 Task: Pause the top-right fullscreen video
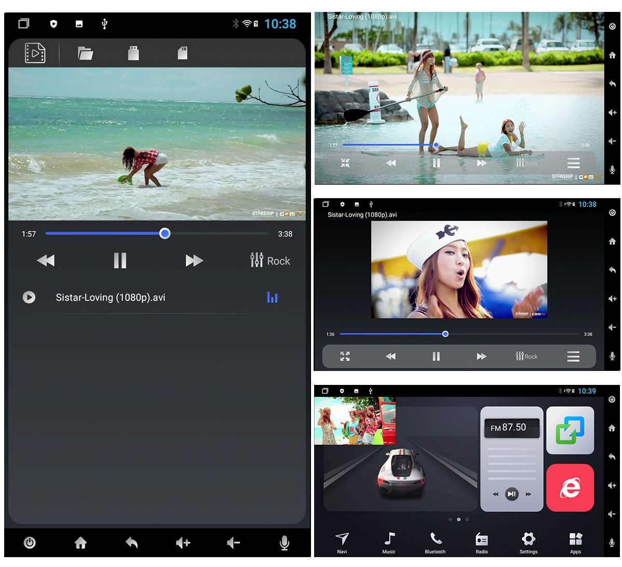click(x=436, y=163)
